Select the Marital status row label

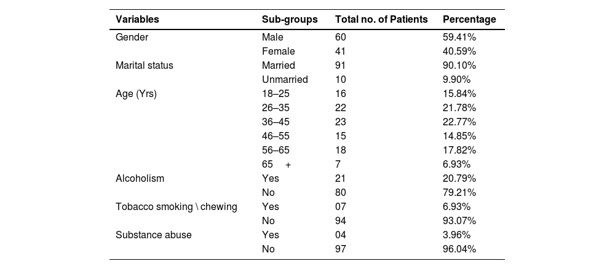(144, 65)
